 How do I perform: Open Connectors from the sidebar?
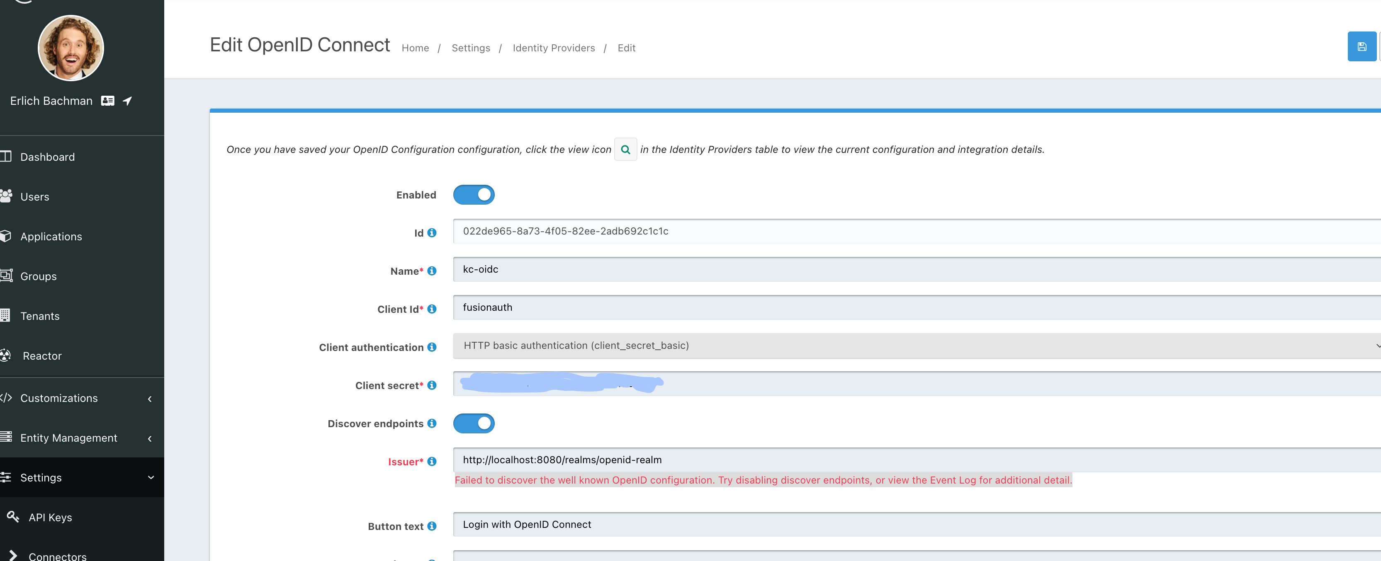coord(57,556)
